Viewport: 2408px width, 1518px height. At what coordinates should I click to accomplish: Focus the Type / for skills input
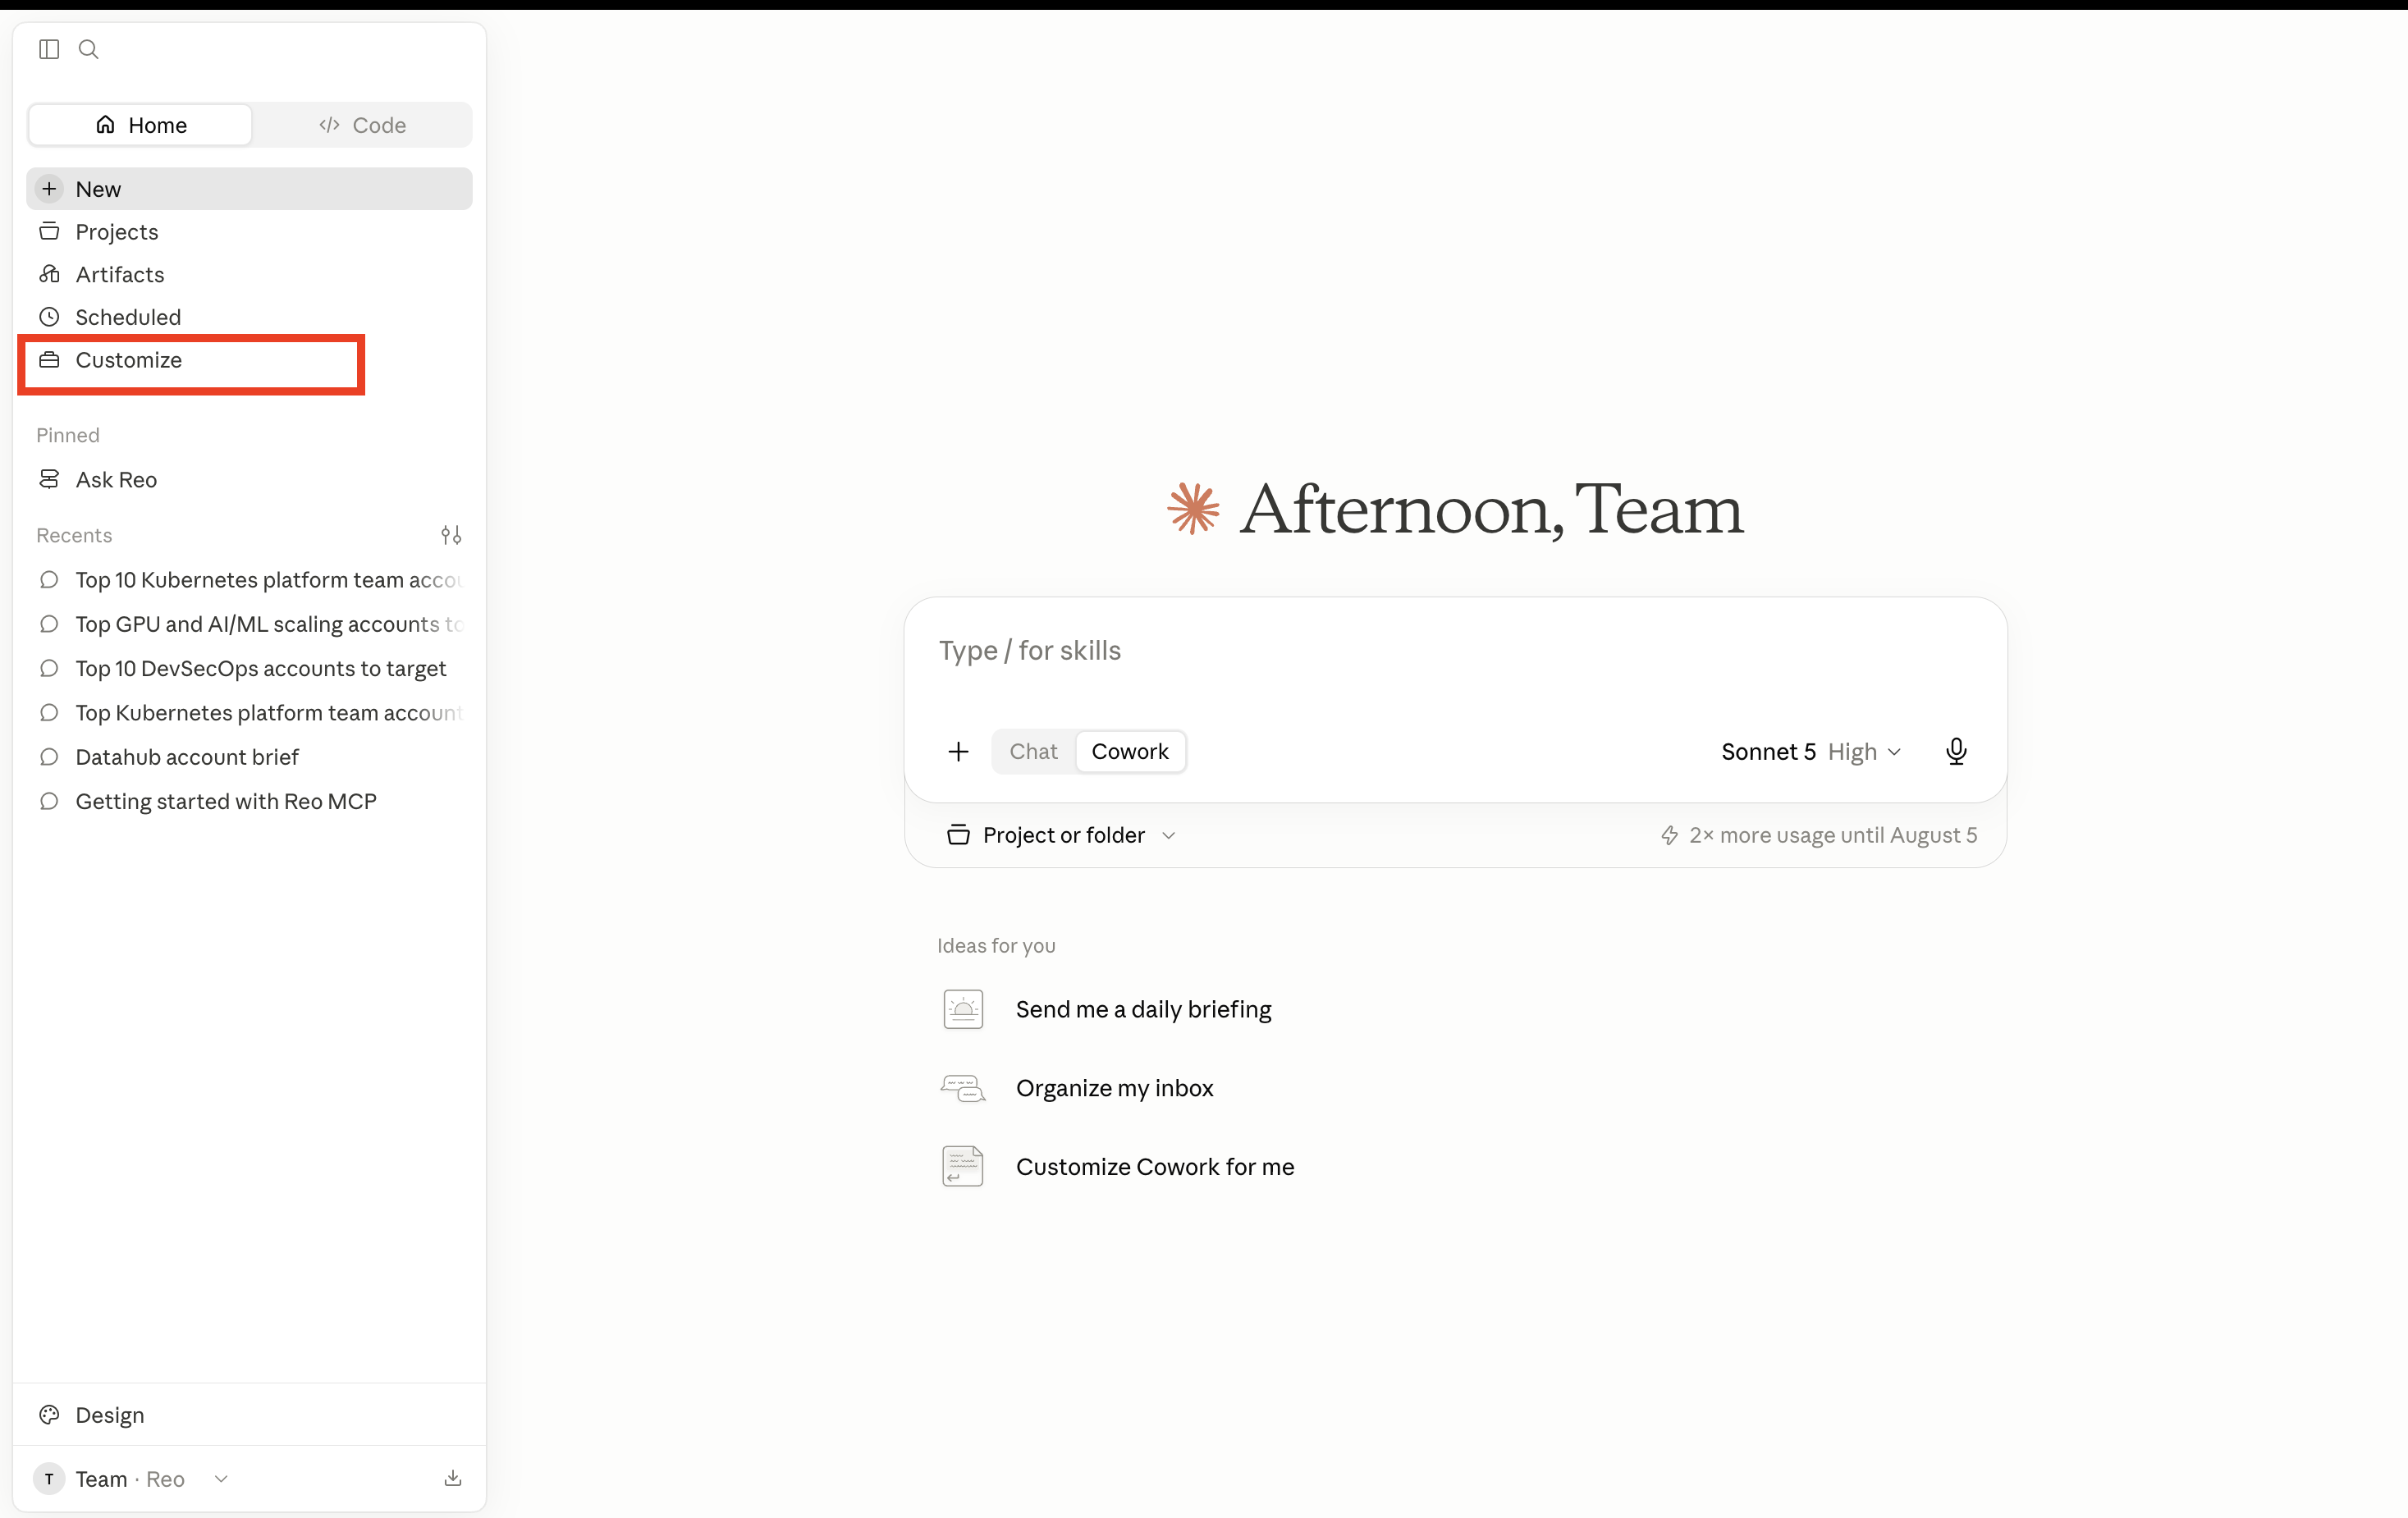(1455, 652)
